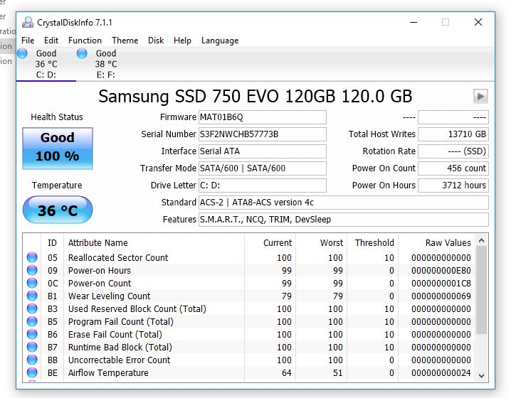Viewport: 521px width, 398px height.
Task: Close the CrystalDiskInfo window
Action: tap(478, 22)
